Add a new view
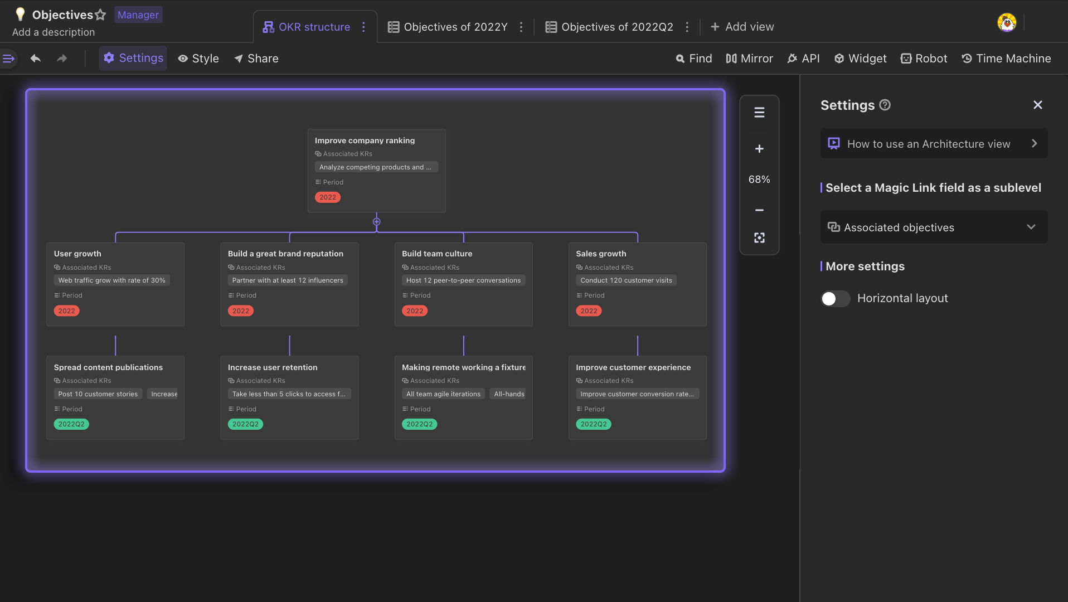Viewport: 1068px width, 602px height. [742, 27]
